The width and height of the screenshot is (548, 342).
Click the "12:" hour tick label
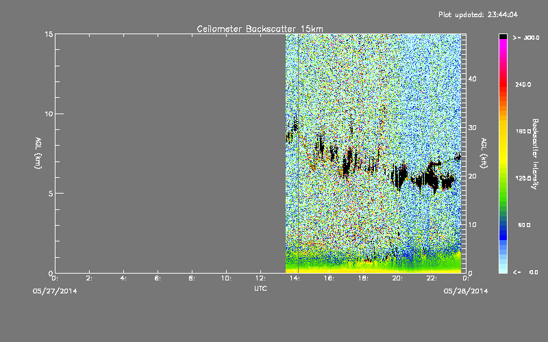260,278
